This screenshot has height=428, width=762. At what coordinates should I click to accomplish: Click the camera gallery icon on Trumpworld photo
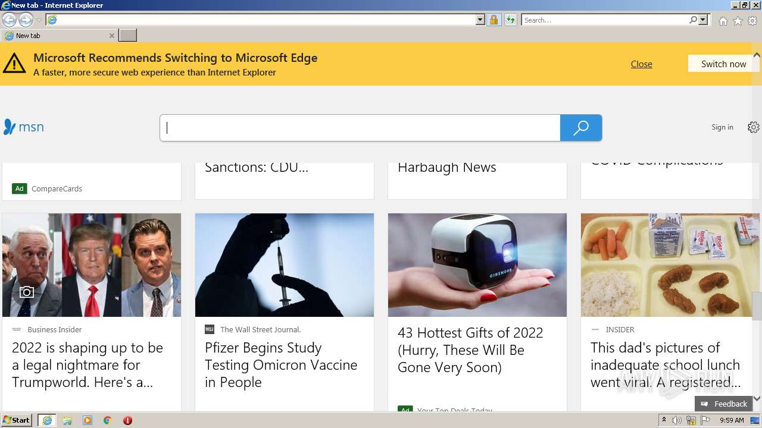click(26, 292)
